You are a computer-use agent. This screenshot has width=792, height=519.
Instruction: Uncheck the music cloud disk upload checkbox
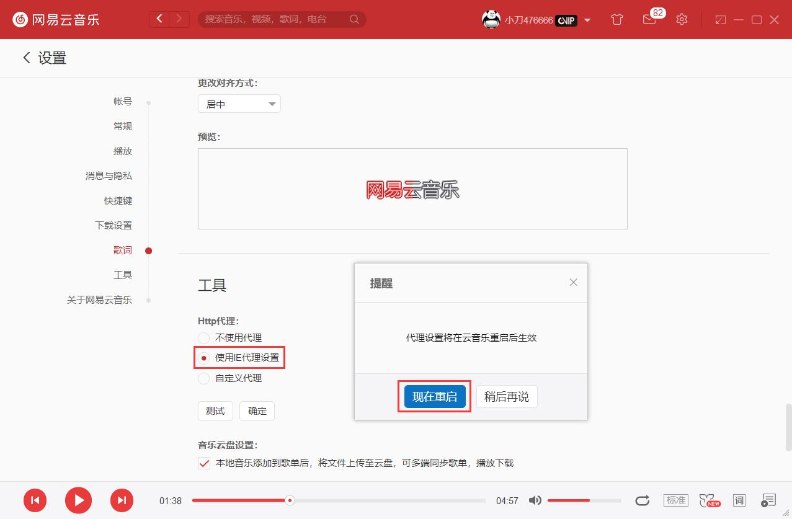coord(203,463)
